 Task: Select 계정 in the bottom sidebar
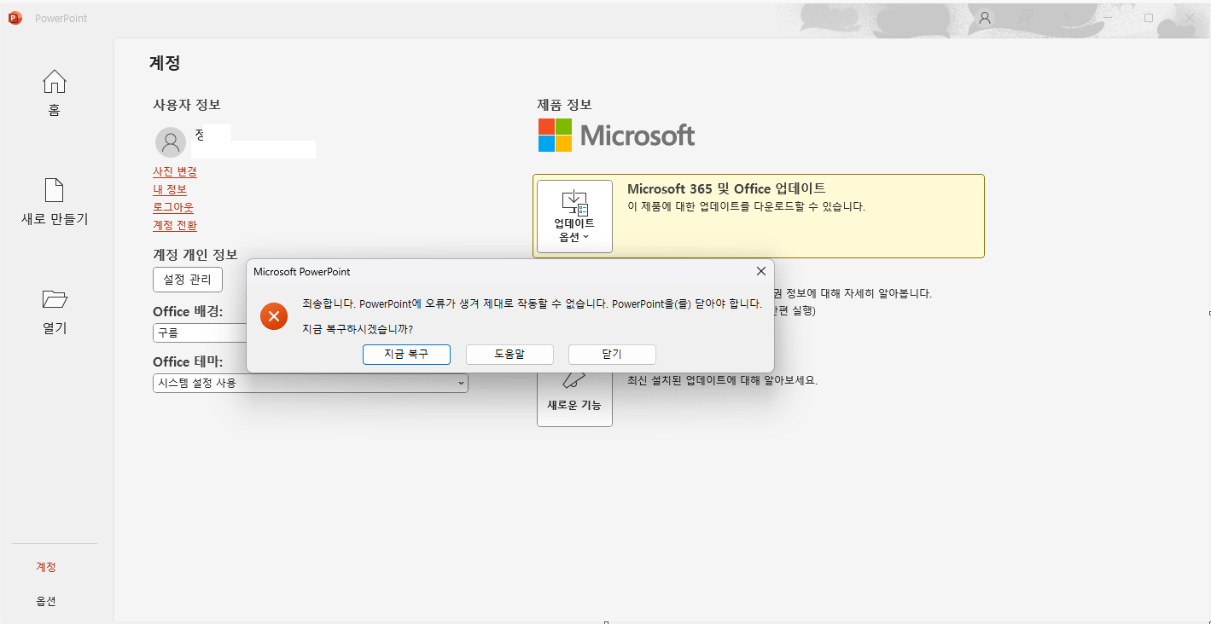(46, 567)
